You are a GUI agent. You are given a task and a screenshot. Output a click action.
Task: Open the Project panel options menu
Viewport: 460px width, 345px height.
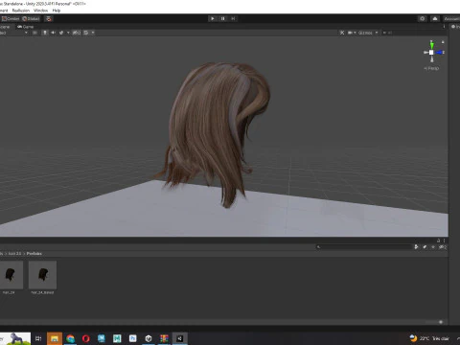(444, 241)
